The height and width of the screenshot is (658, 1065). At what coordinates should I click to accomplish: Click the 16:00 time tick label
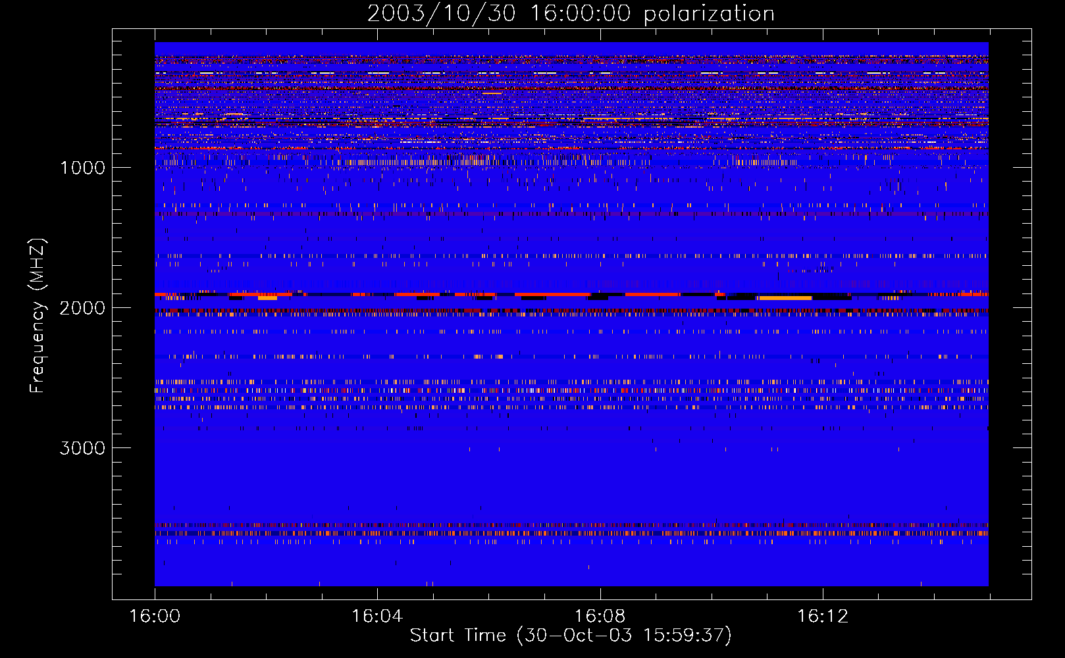tap(155, 617)
